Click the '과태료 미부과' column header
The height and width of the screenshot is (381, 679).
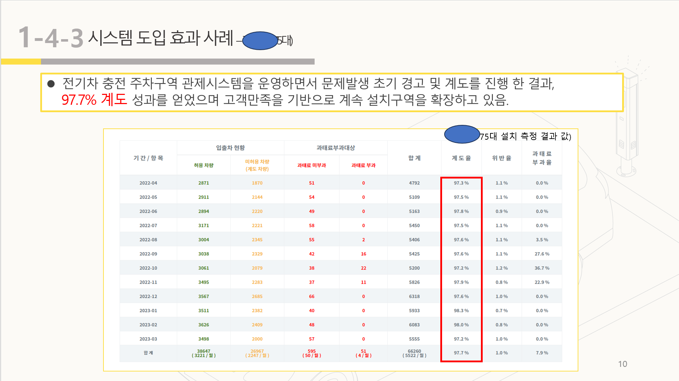point(311,165)
